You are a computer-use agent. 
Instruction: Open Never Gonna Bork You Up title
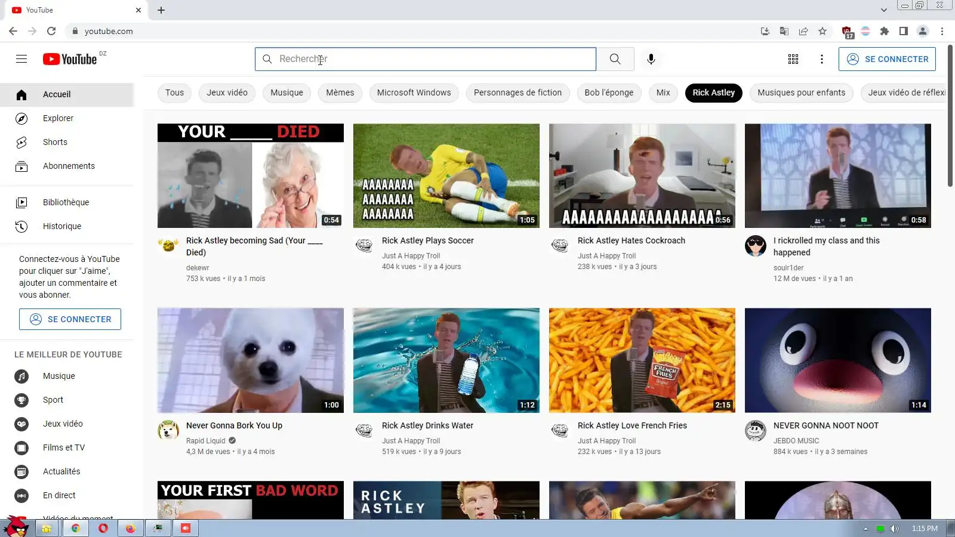pyautogui.click(x=234, y=425)
